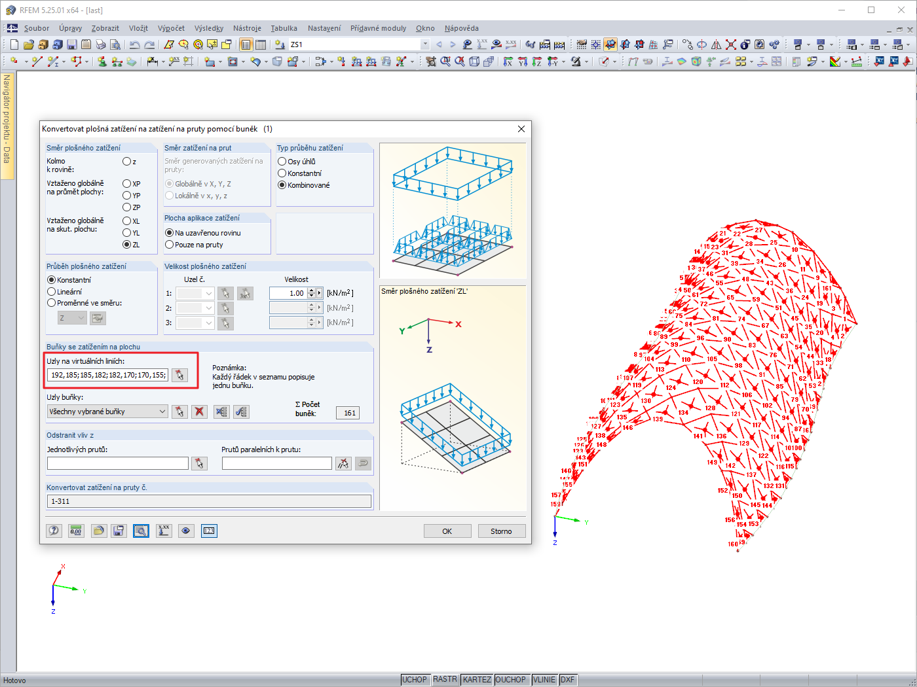
Task: Click the view in Z direction icon
Action: 536,62
